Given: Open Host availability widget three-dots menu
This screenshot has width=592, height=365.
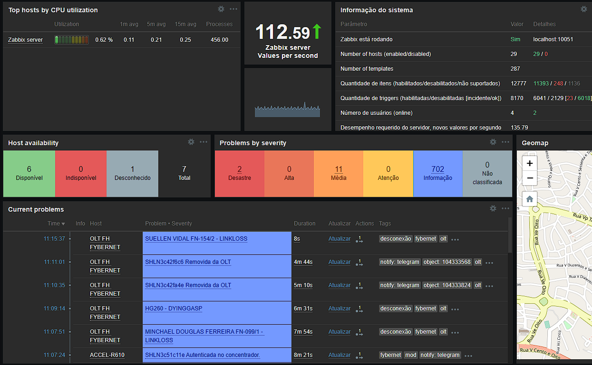Looking at the screenshot, I should tap(204, 142).
